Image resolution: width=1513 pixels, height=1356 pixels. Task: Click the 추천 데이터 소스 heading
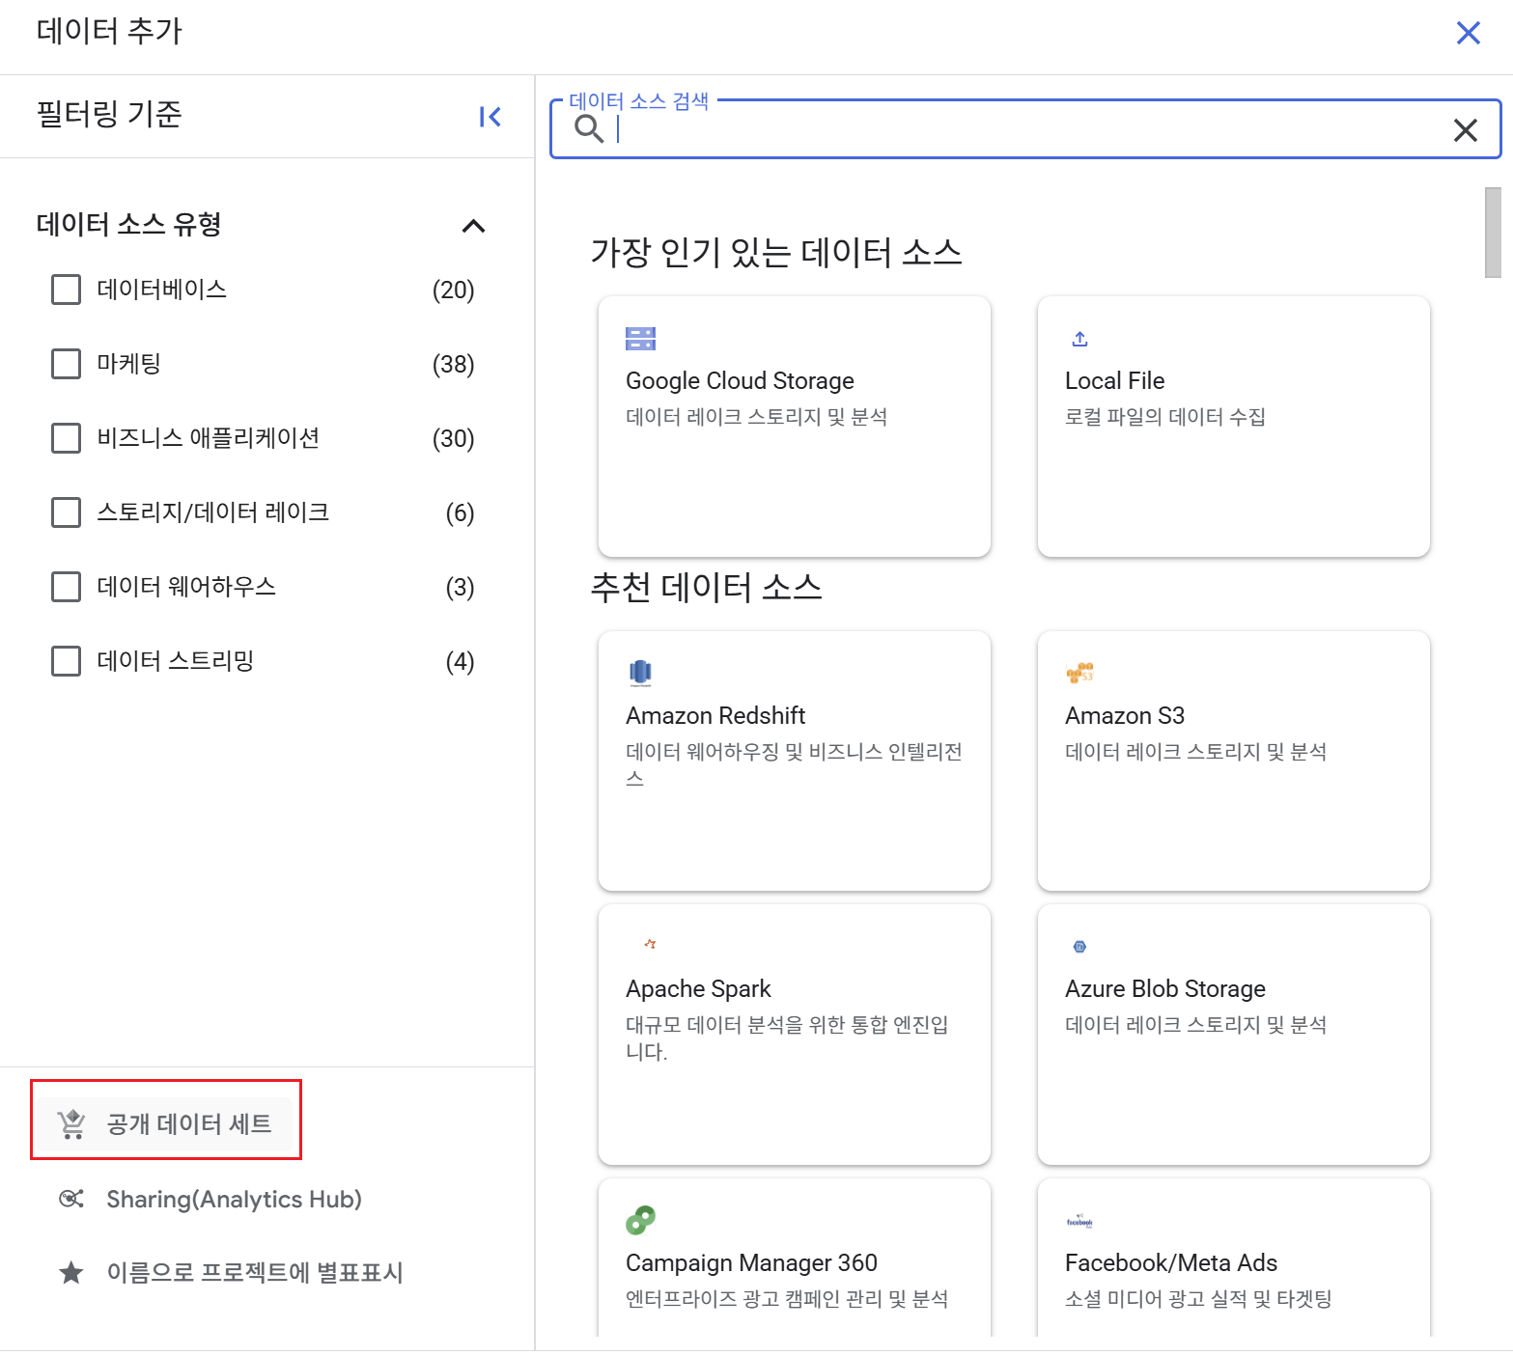coord(706,587)
